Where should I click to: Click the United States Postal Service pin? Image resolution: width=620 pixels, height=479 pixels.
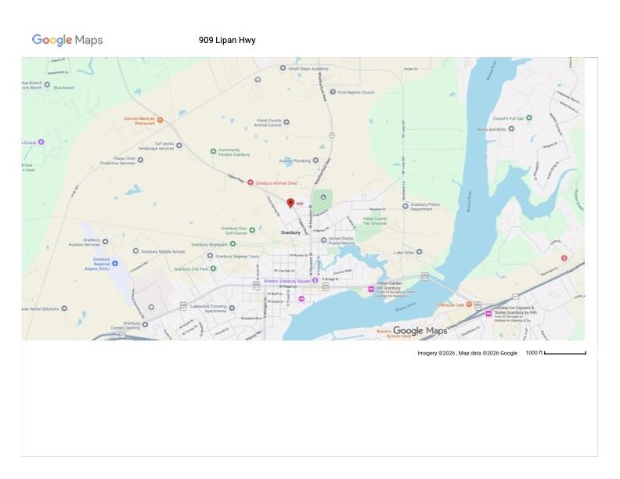(x=323, y=240)
